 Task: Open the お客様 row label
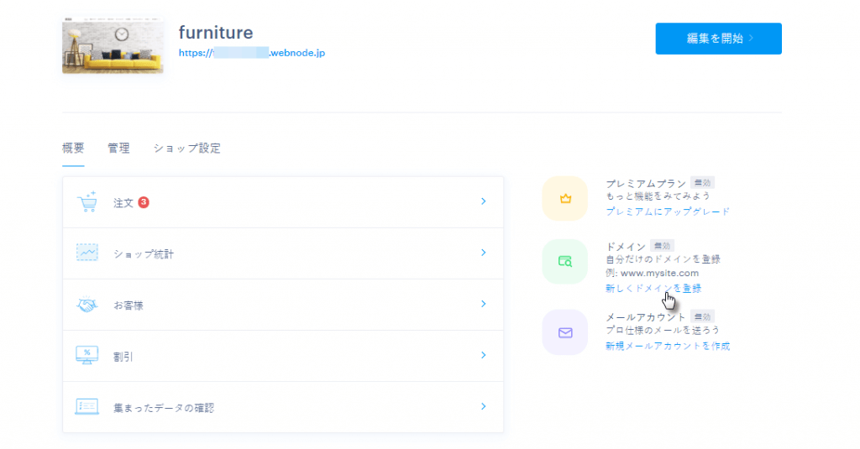click(128, 305)
